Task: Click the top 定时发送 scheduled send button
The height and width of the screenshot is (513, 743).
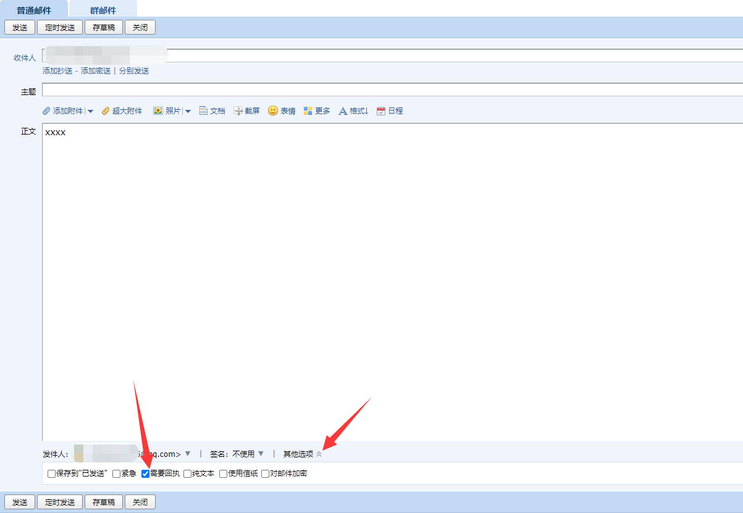Action: 60,27
